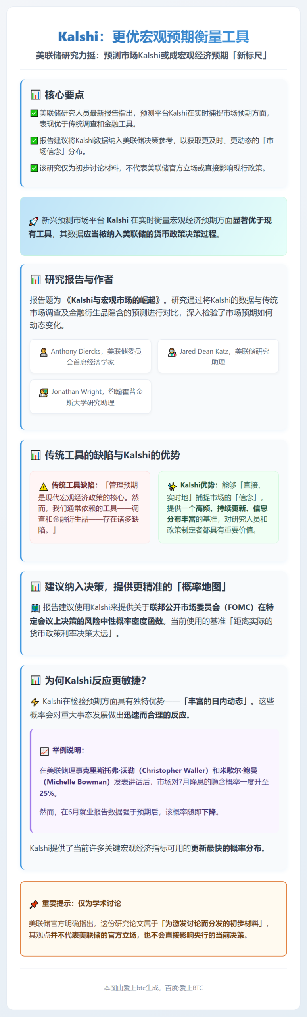Click the 重要提示：仅为学术讨论 heading
Screen dimensions: 307x1017
pyautogui.click(x=82, y=903)
